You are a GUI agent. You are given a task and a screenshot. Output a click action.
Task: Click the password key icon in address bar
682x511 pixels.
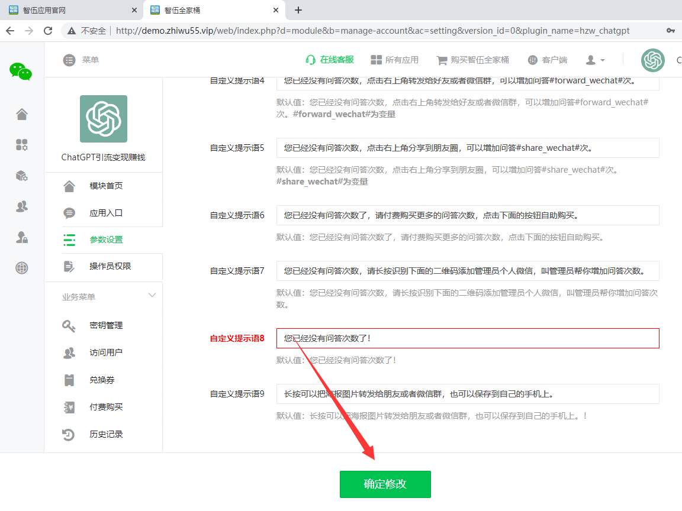pos(670,31)
